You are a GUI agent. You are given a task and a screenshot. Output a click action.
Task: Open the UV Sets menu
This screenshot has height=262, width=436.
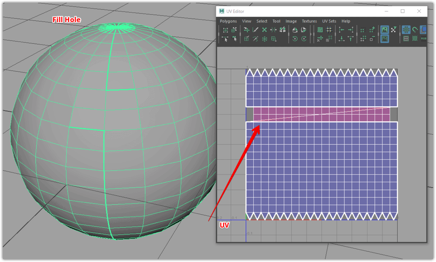(329, 21)
